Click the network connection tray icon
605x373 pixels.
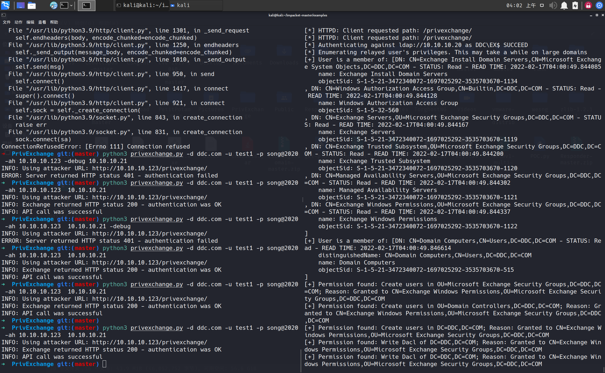point(542,5)
